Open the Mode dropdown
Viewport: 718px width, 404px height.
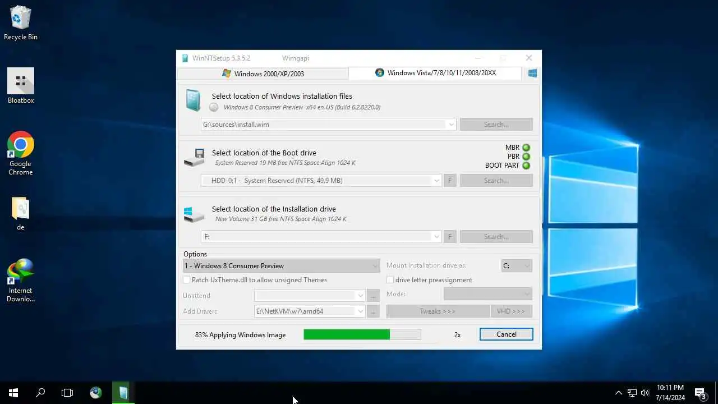pos(488,294)
